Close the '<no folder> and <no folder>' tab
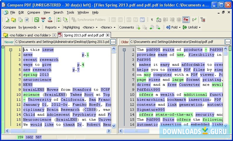The image size is (233, 141). [x=54, y=35]
